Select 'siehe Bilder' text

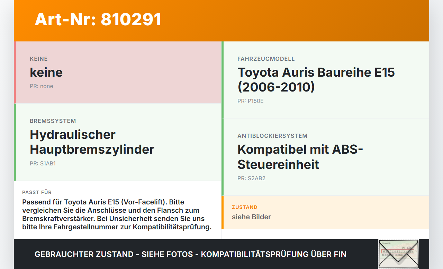pos(251,217)
